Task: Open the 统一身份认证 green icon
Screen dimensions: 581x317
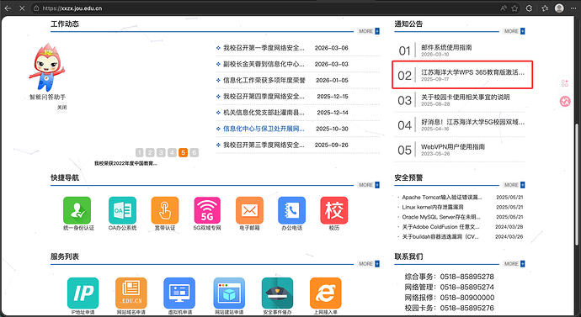Action: (77, 210)
